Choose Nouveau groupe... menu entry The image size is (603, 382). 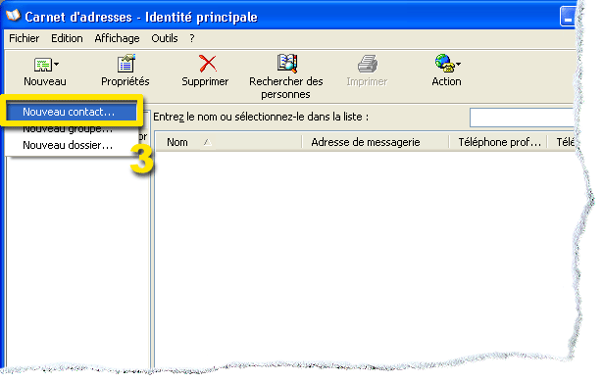[72, 129]
